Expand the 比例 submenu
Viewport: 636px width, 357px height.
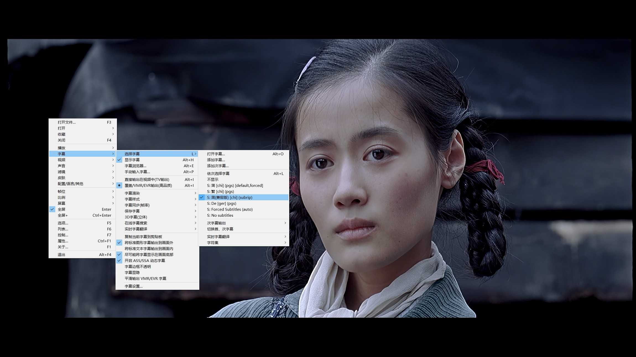coord(83,197)
